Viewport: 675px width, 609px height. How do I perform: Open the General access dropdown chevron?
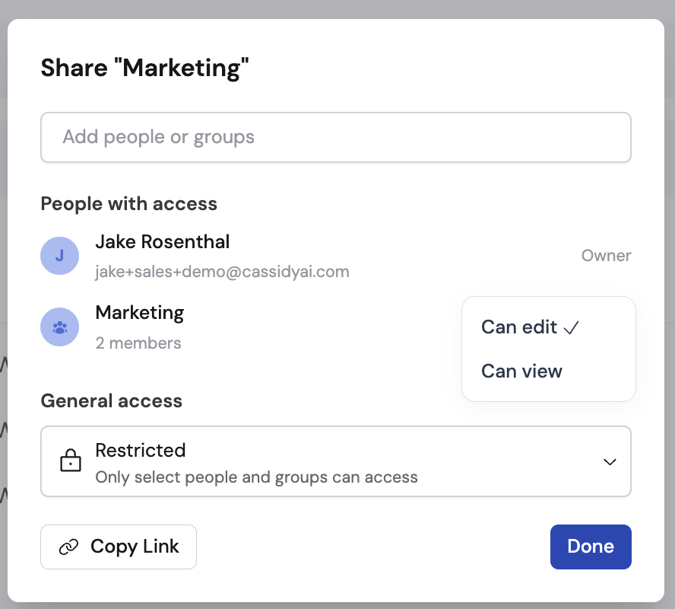click(x=609, y=461)
